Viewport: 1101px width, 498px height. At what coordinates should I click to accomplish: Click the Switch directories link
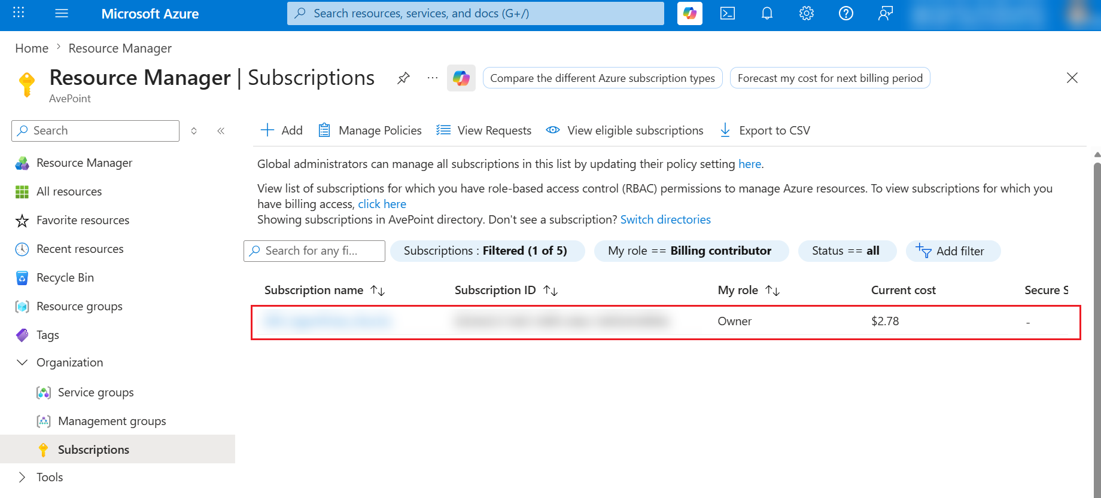click(x=665, y=219)
